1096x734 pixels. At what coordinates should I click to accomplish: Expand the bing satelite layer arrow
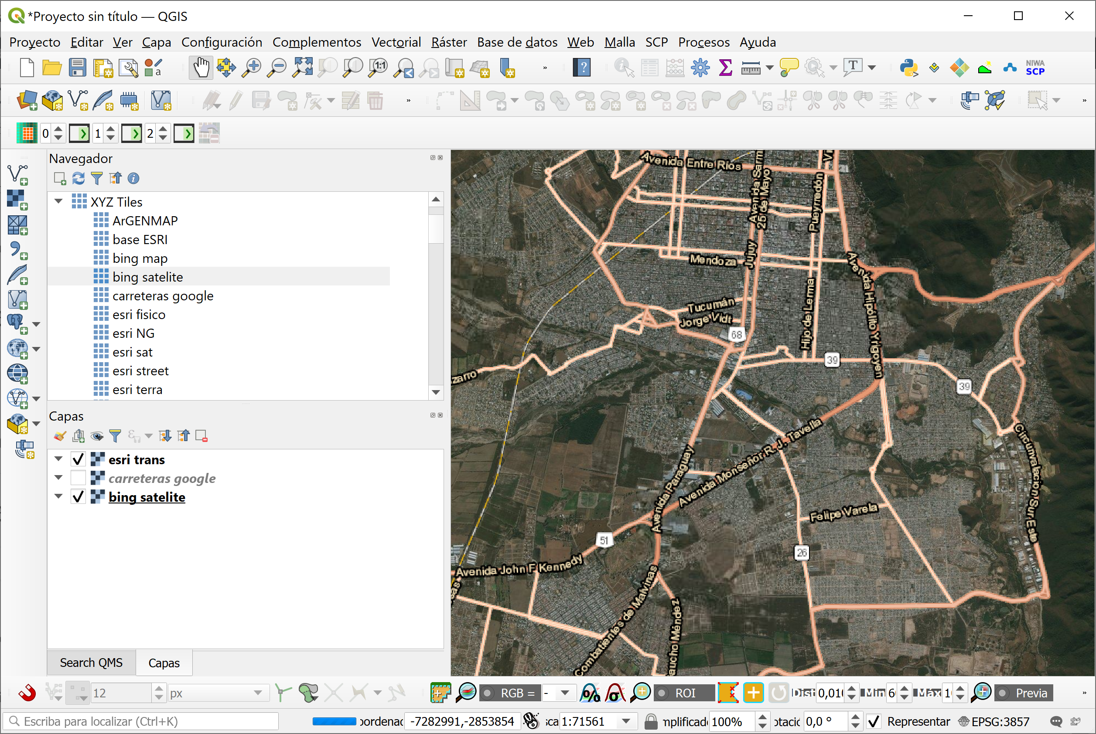[58, 496]
